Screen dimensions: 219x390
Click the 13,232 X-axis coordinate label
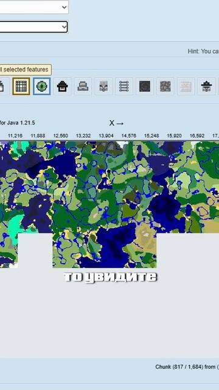(x=83, y=136)
